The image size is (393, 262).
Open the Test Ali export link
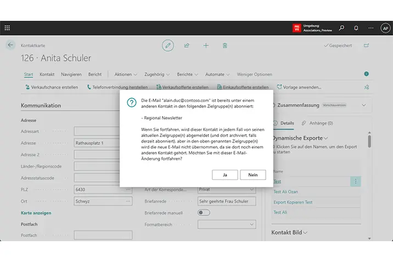(x=280, y=212)
